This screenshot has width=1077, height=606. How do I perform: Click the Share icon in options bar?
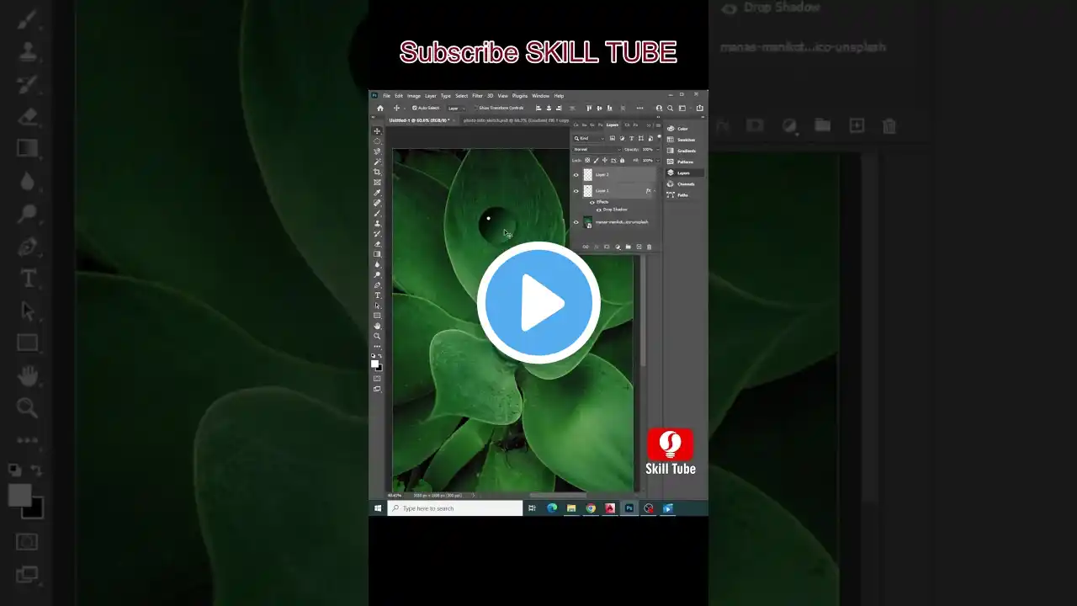[x=699, y=108]
